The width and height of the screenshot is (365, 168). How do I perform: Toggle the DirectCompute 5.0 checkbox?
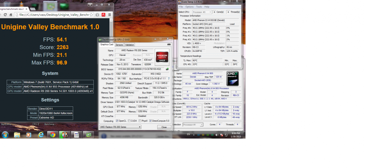tap(151, 121)
